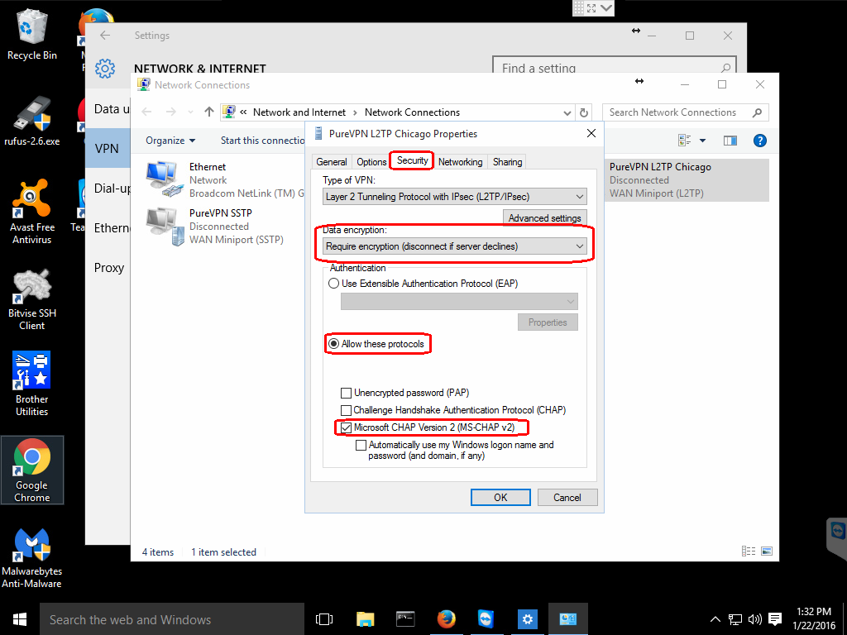Open Malwarebytes Anti-Malware desktop shortcut

pos(32,558)
